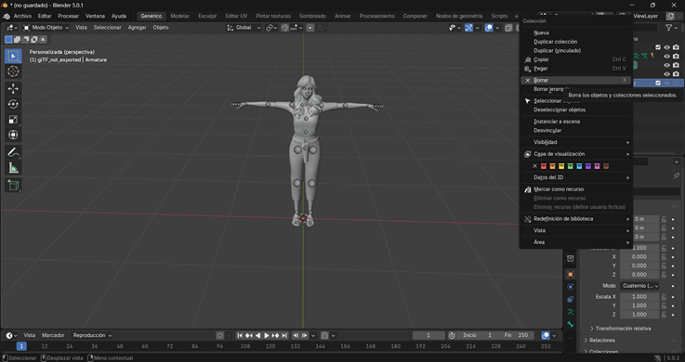Set collection color tag to green
The width and height of the screenshot is (685, 362).
pyautogui.click(x=570, y=166)
